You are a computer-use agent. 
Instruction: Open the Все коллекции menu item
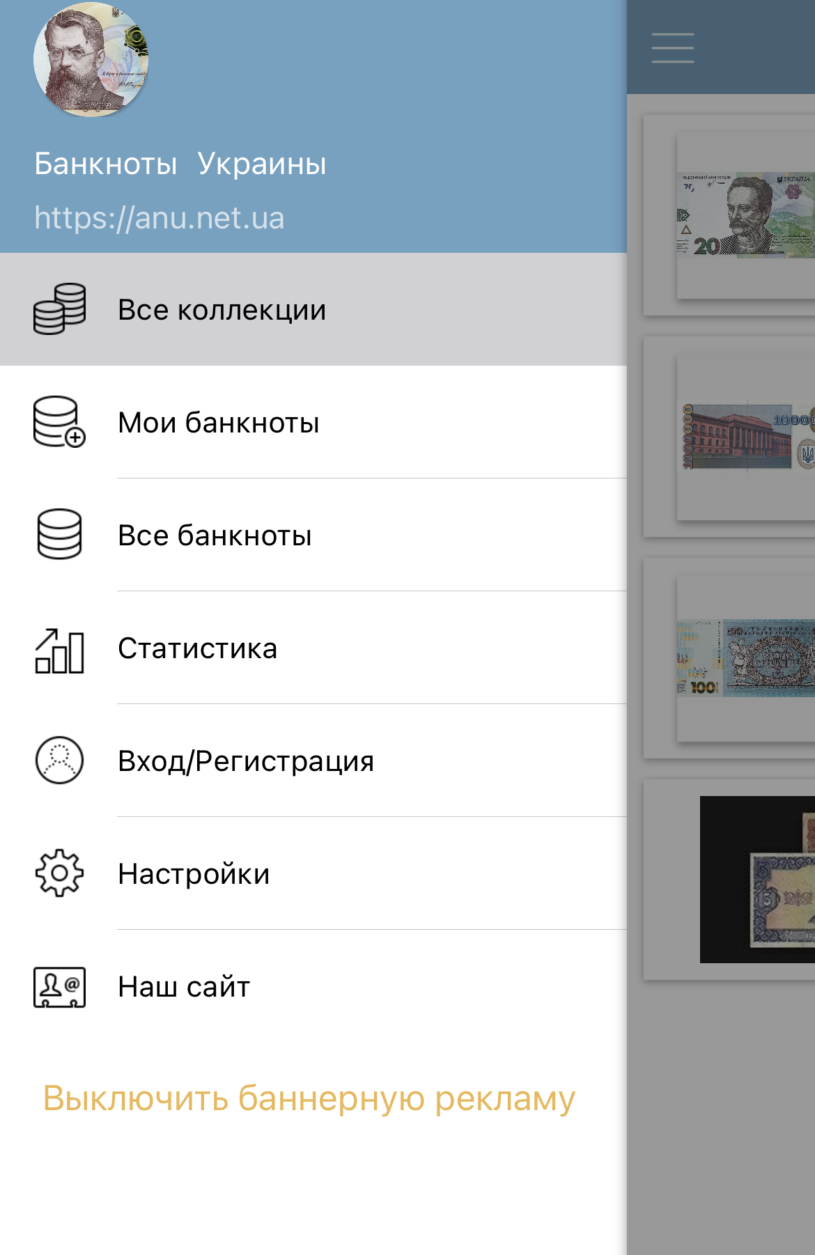(222, 310)
